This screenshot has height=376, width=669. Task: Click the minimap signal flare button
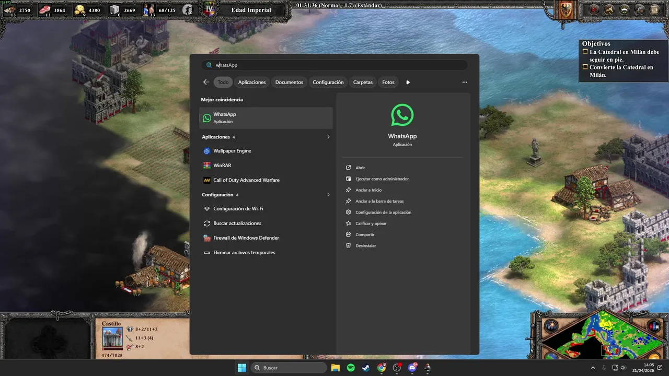tap(551, 326)
